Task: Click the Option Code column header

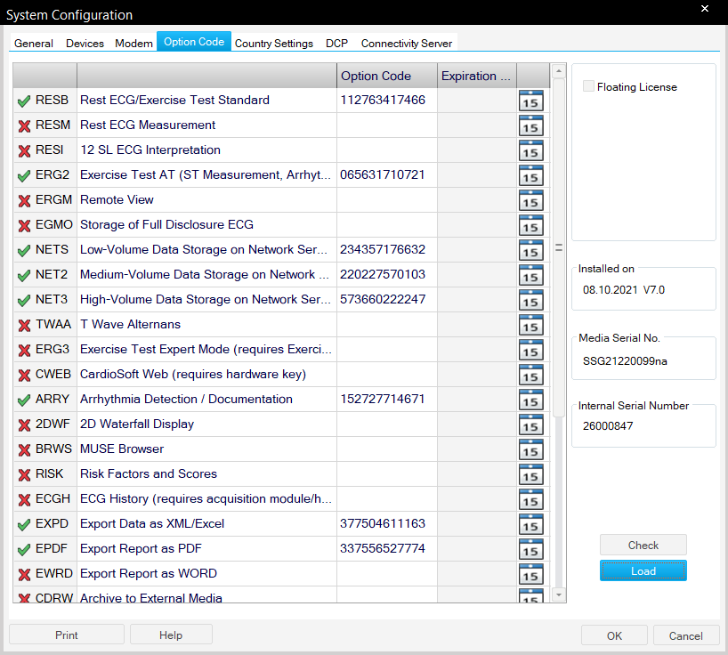Action: pyautogui.click(x=387, y=76)
